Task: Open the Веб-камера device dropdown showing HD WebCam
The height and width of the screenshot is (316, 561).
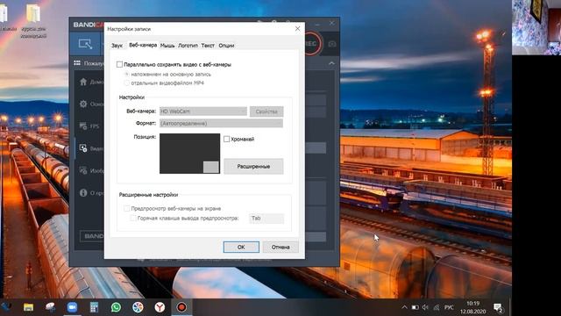Action: point(203,111)
